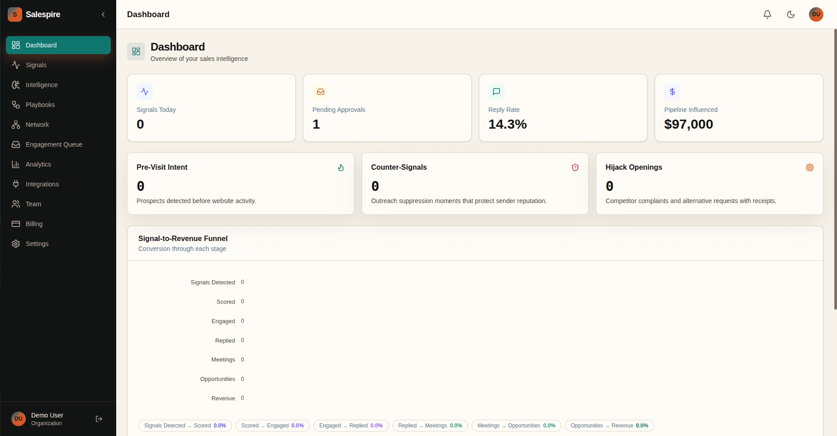Click the Hijack Openings target icon
Screen dimensions: 837x436
810,167
